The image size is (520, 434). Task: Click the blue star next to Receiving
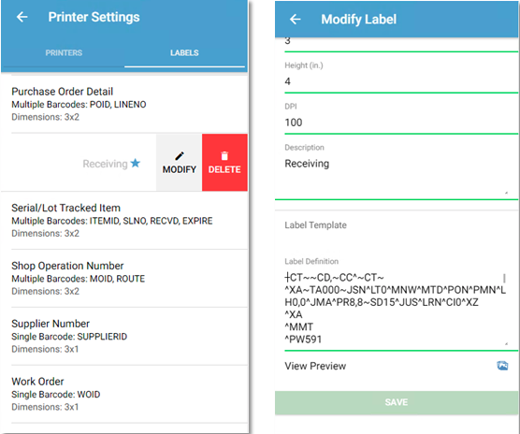pyautogui.click(x=136, y=163)
